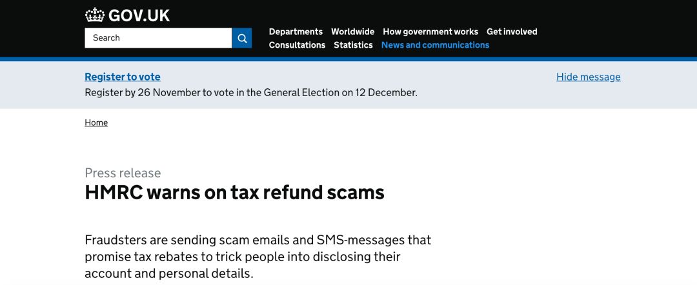Open the Statistics navigation item
Image resolution: width=697 pixels, height=285 pixels.
[353, 45]
